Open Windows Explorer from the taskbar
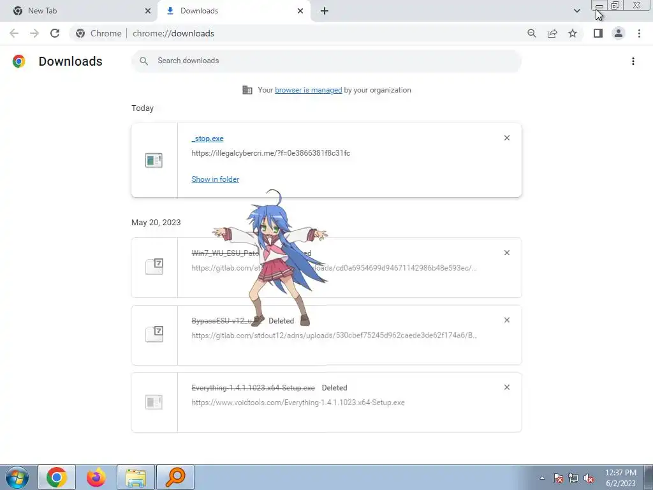The width and height of the screenshot is (653, 490). (136, 477)
